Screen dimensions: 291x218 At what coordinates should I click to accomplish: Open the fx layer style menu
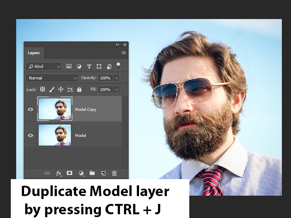click(x=59, y=173)
